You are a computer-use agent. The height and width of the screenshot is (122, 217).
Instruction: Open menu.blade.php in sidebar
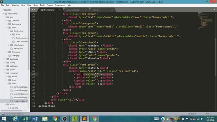pyautogui.click(x=21, y=97)
